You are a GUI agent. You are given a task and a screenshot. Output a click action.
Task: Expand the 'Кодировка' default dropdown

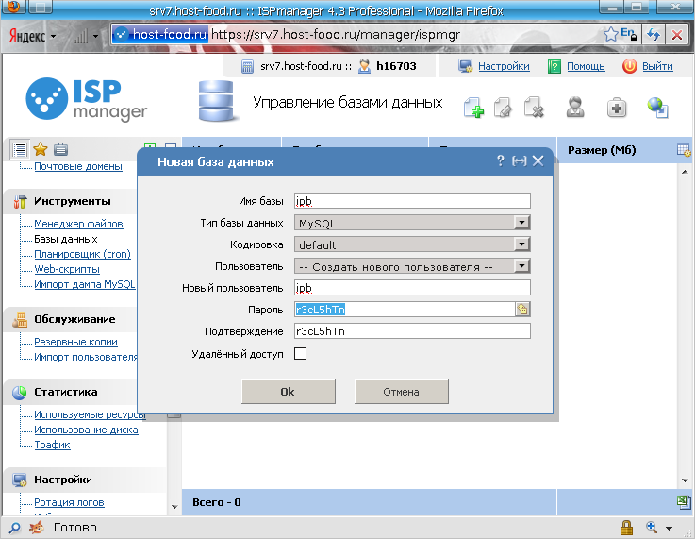[412, 244]
